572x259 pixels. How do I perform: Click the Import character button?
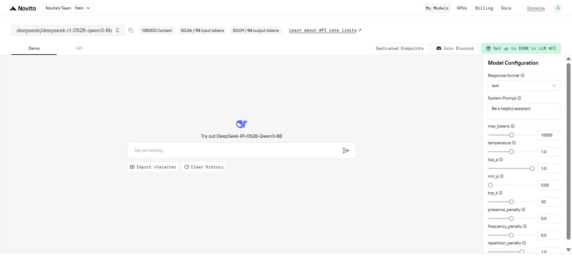153,167
